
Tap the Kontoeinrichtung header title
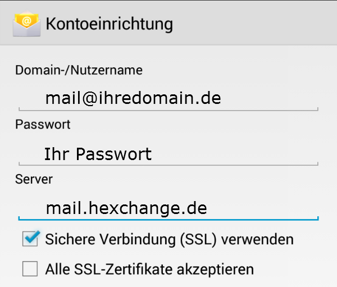click(110, 24)
